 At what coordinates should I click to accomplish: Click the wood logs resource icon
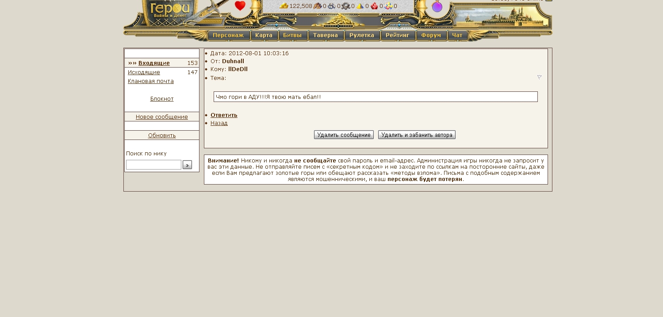318,6
